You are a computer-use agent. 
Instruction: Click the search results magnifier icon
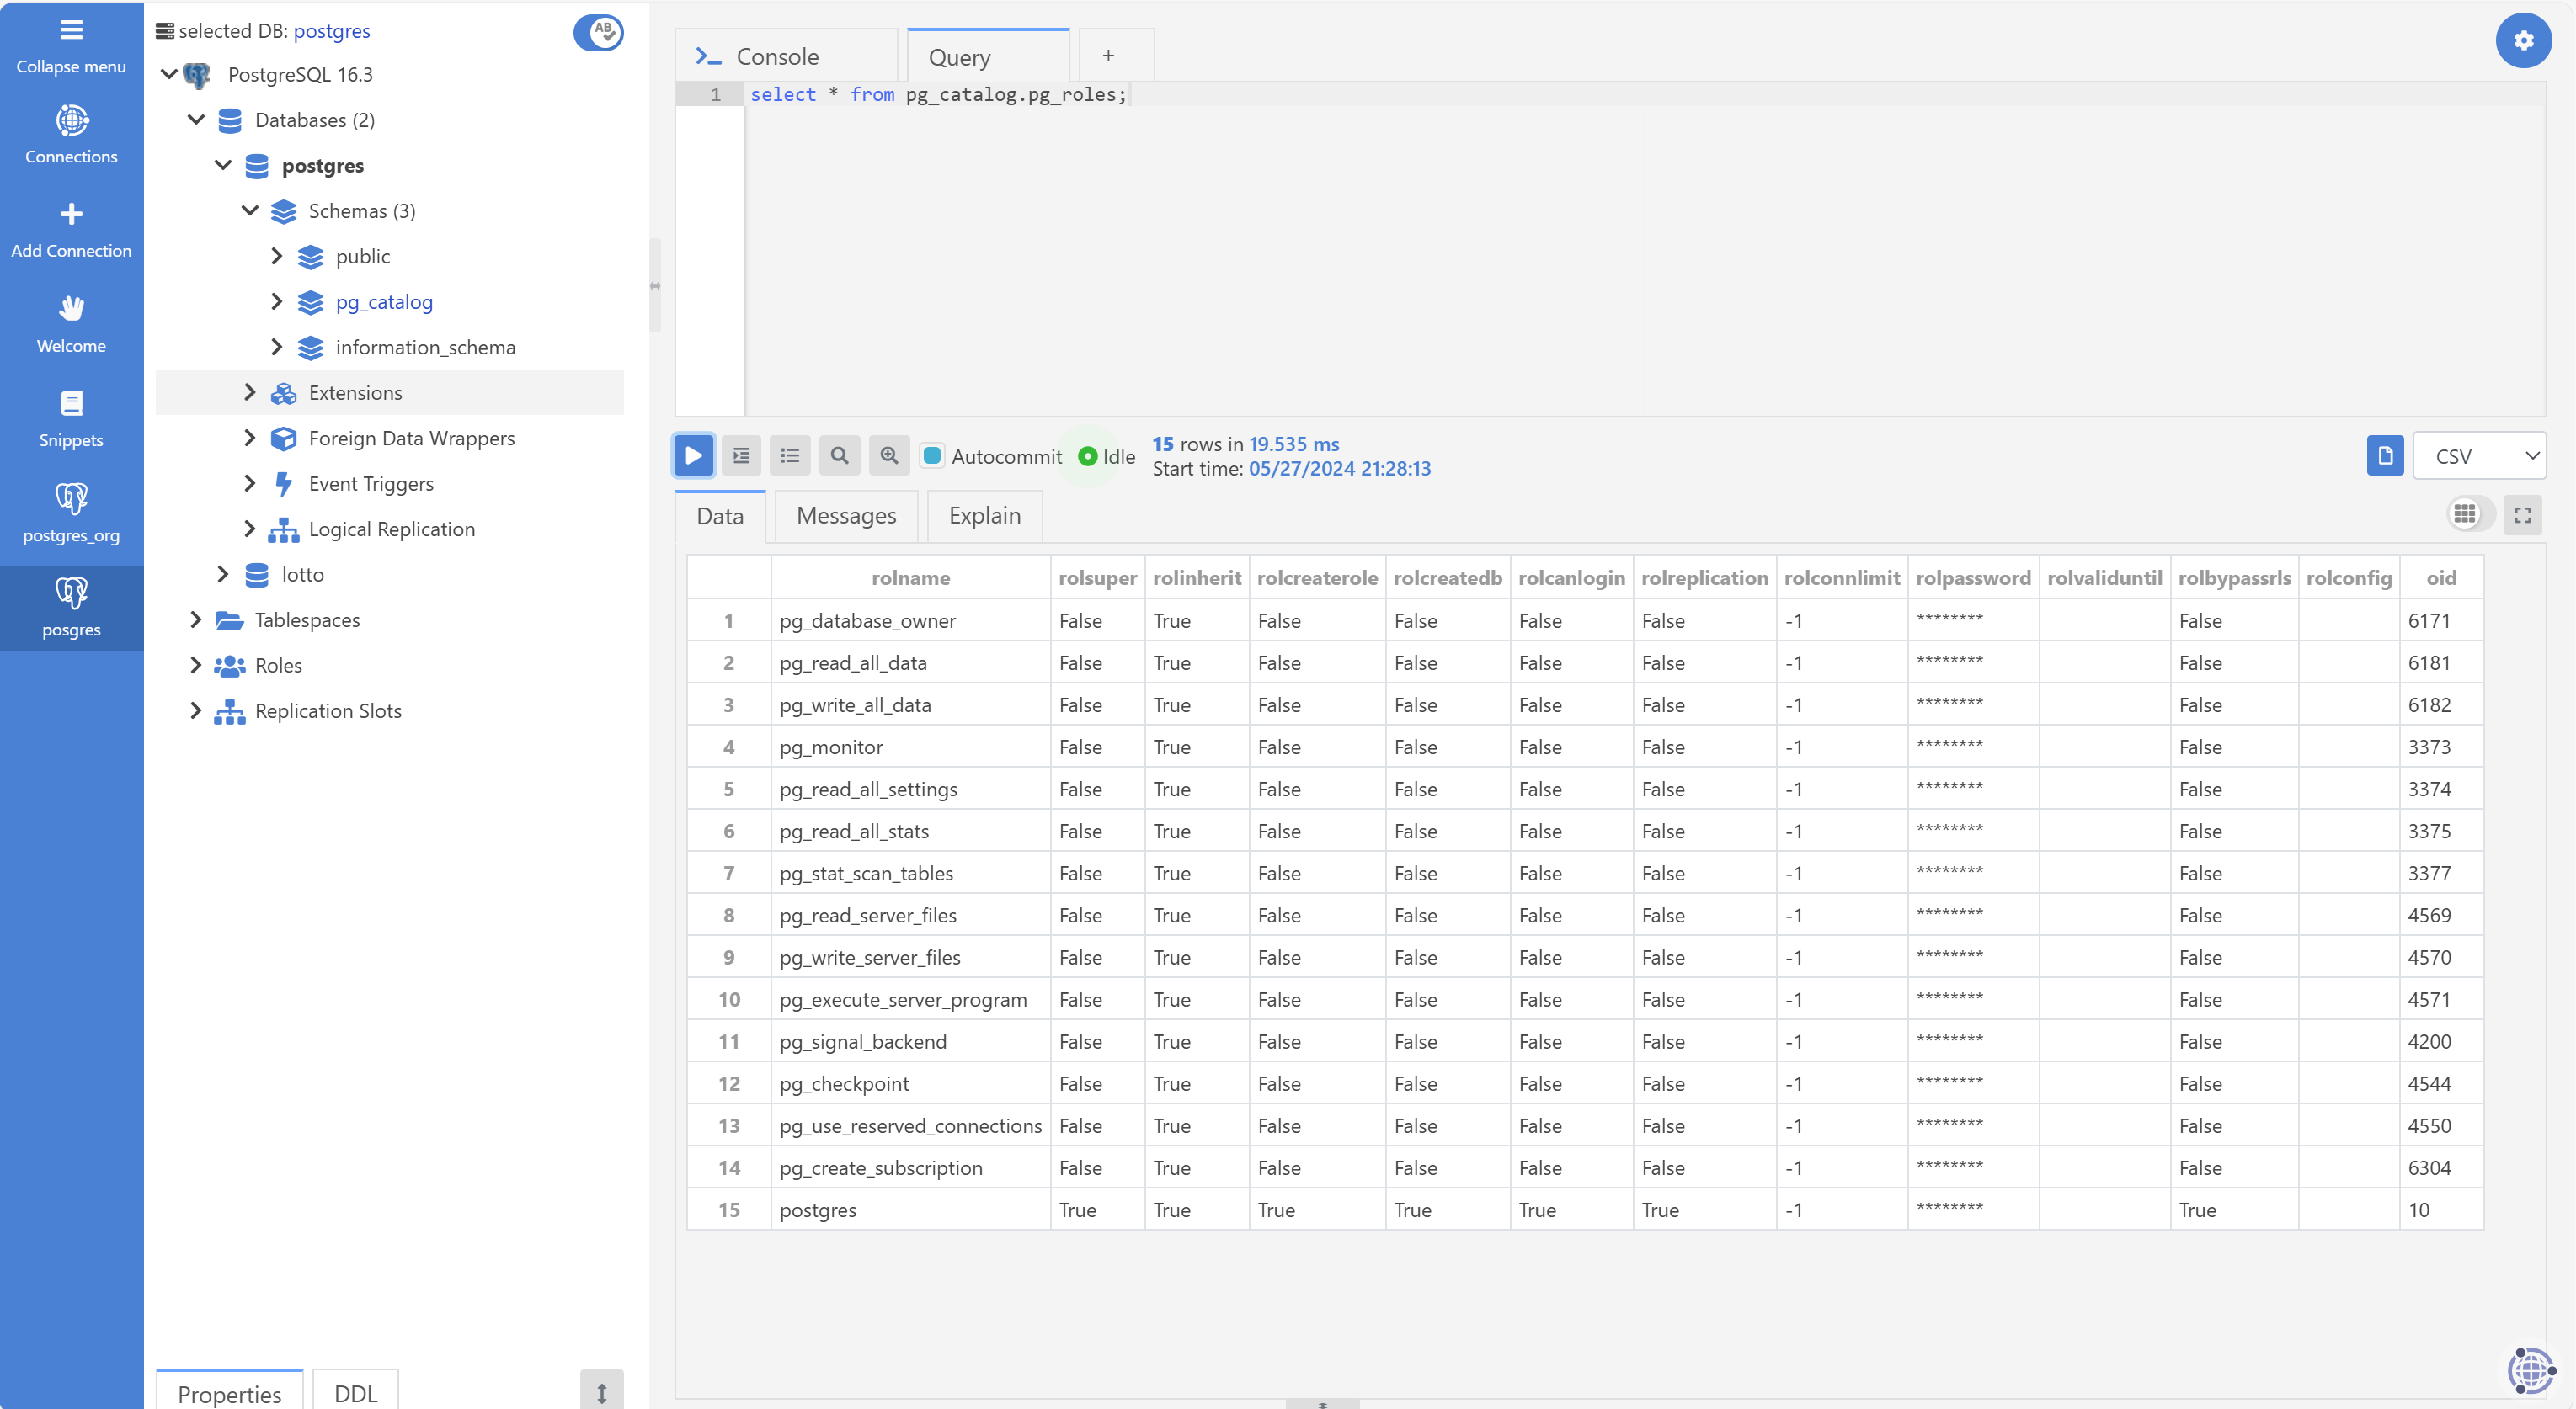click(839, 456)
